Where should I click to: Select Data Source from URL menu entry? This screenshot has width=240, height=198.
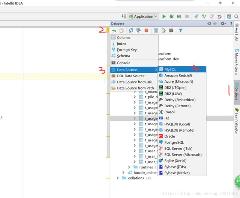click(135, 82)
